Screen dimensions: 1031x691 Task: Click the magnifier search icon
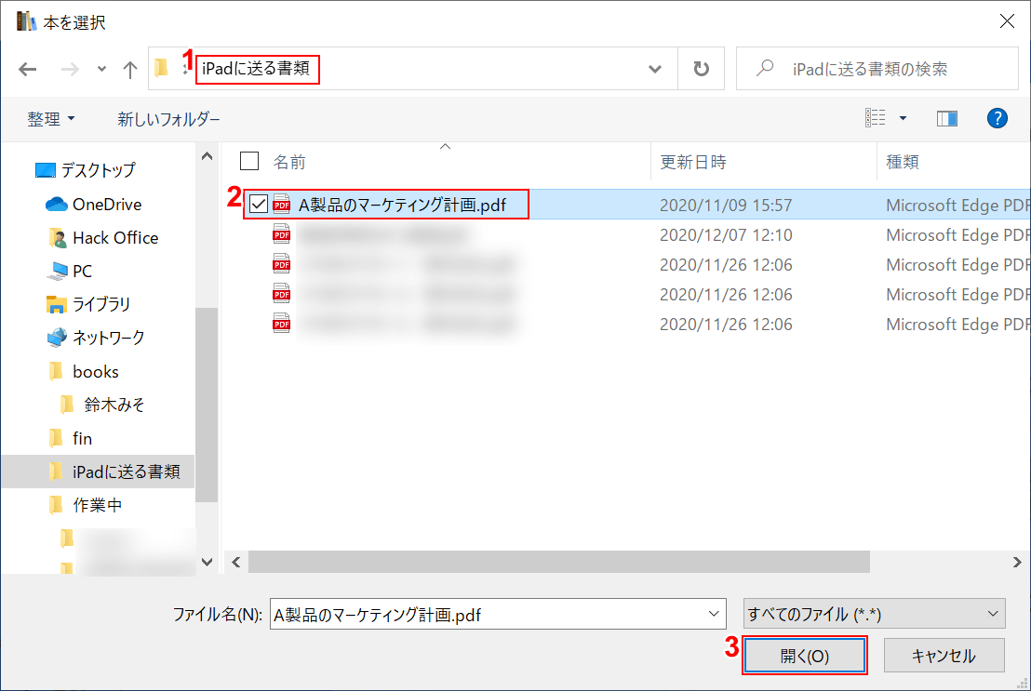click(765, 68)
